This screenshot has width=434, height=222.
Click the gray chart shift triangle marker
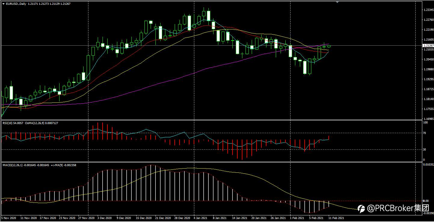click(337, 2)
